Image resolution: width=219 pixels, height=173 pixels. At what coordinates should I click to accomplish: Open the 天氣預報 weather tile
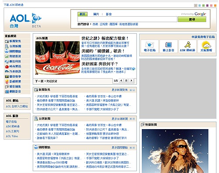point(206,46)
